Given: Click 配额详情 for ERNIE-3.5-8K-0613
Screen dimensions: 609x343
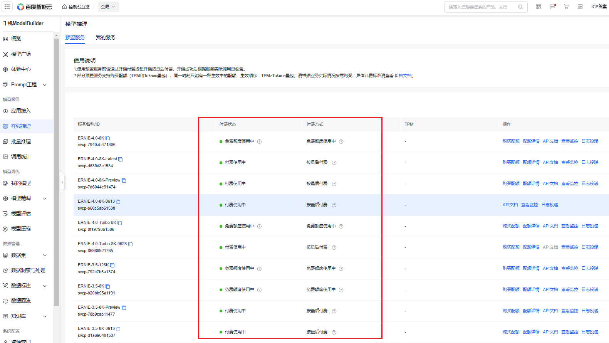Looking at the screenshot, I should click(x=531, y=332).
